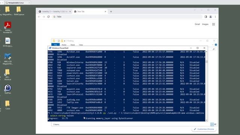
Task: Reload the Chrome page
Action: pyautogui.click(x=48, y=16)
